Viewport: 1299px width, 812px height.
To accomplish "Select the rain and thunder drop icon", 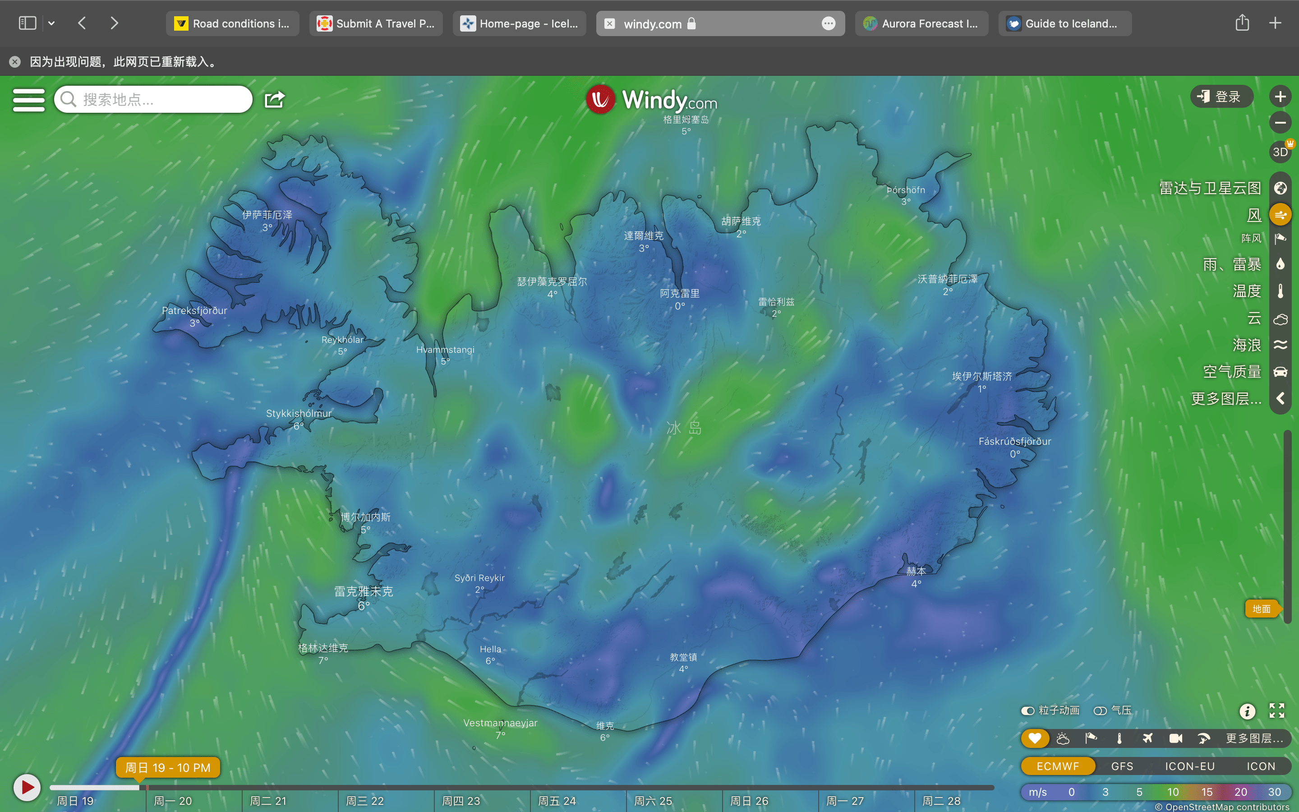I will pos(1280,264).
